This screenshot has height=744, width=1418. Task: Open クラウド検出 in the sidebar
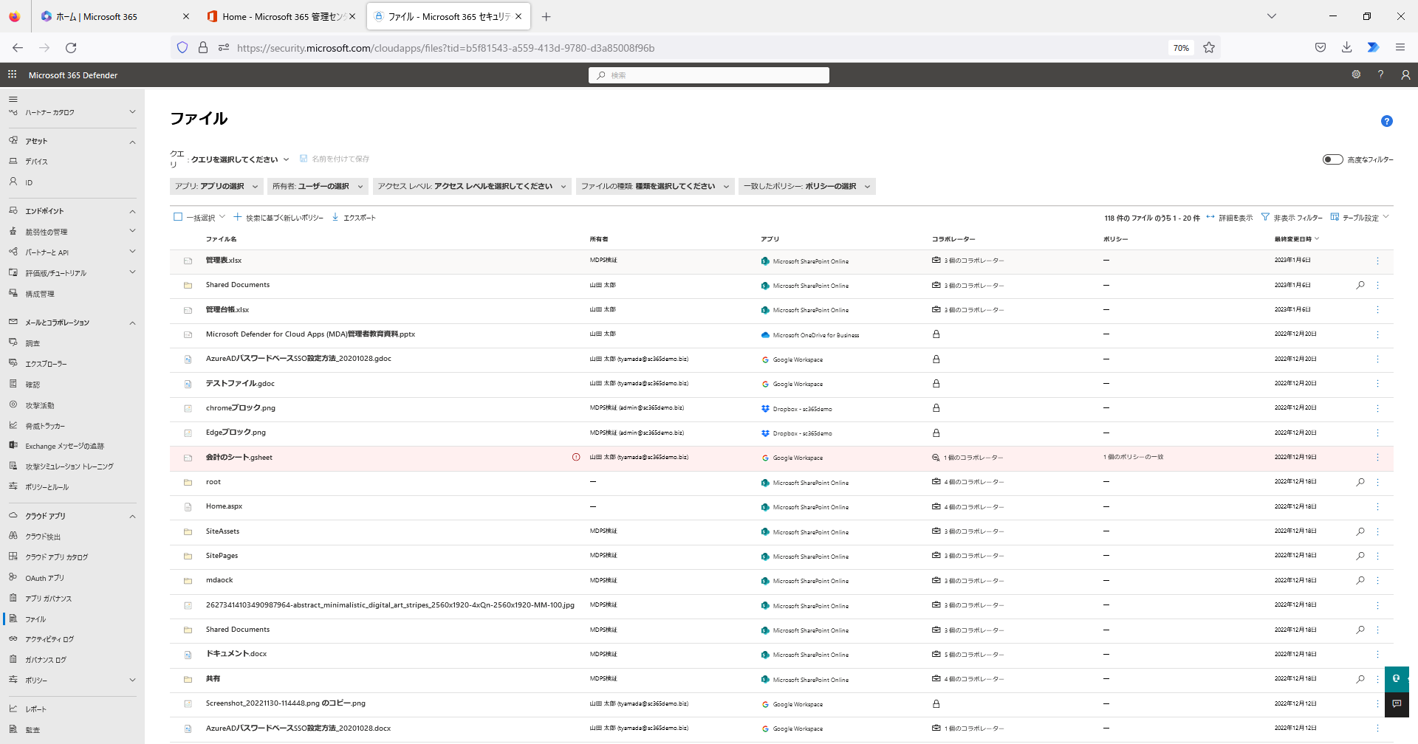[43, 537]
